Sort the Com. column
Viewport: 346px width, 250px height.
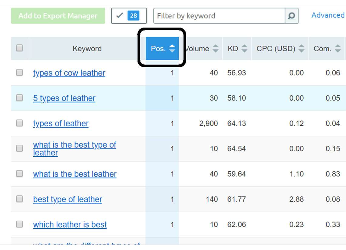(337, 48)
